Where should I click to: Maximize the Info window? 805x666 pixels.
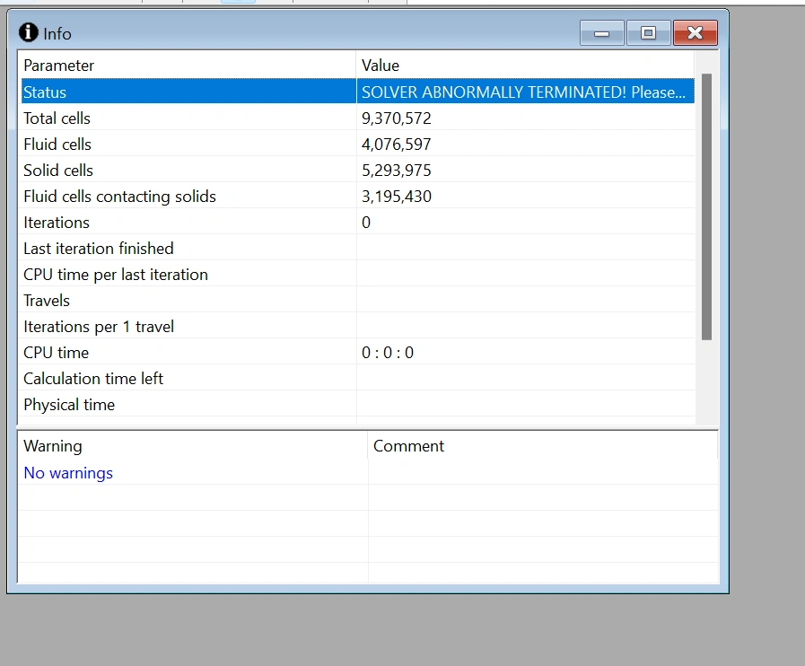pos(649,33)
